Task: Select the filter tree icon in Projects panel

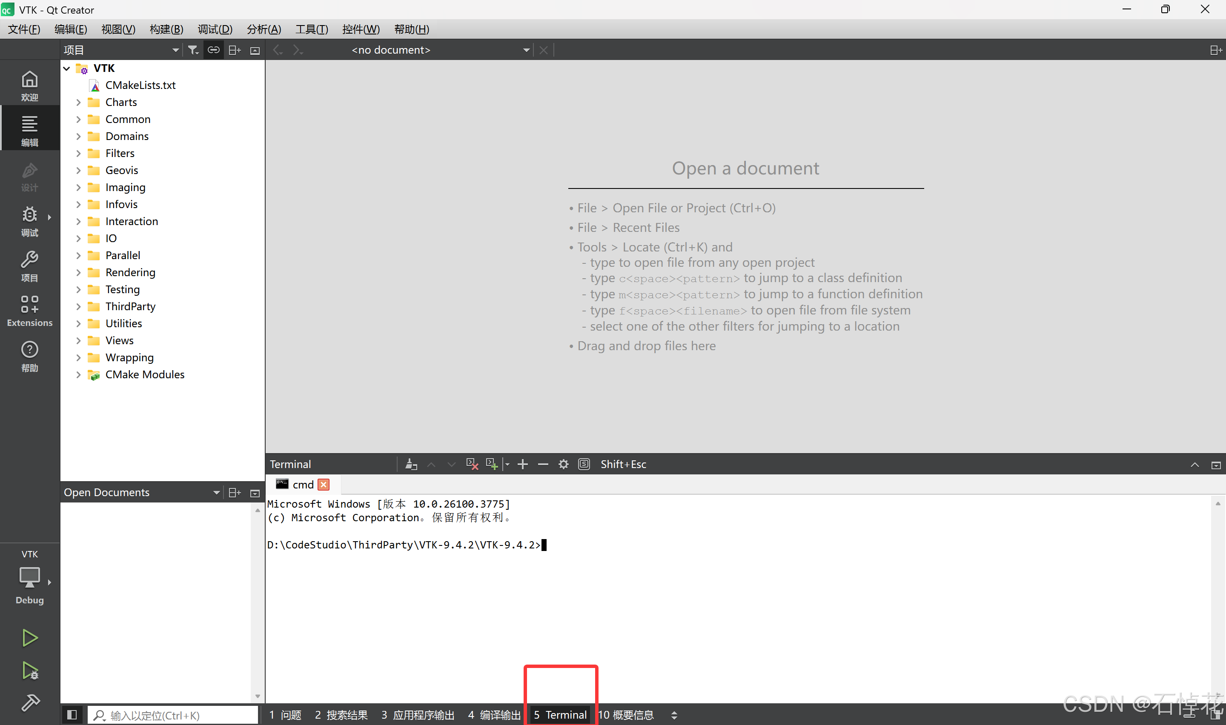Action: coord(193,49)
